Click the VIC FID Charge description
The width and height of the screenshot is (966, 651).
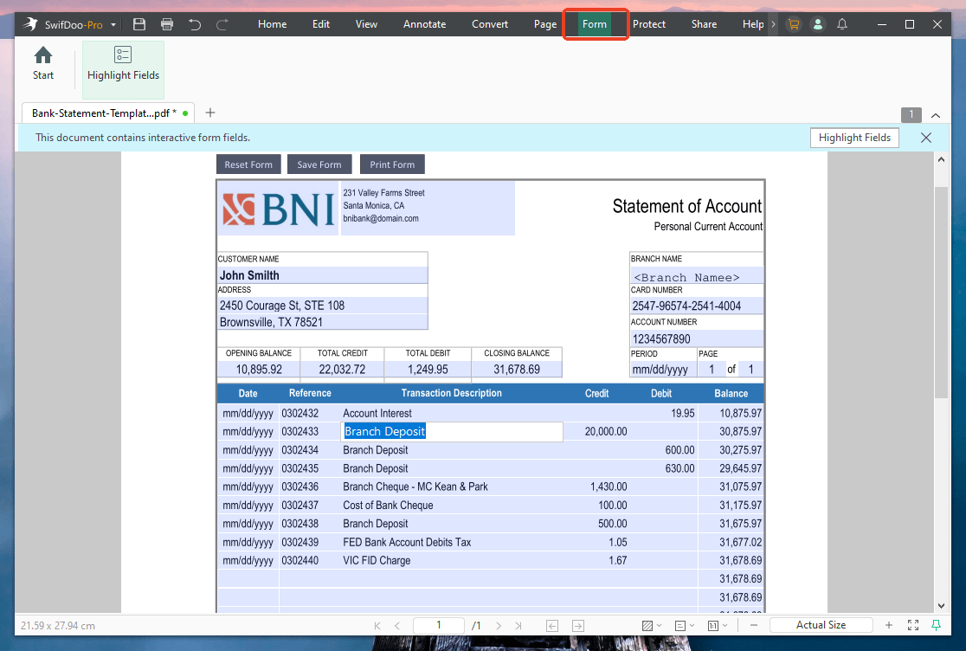pos(377,560)
